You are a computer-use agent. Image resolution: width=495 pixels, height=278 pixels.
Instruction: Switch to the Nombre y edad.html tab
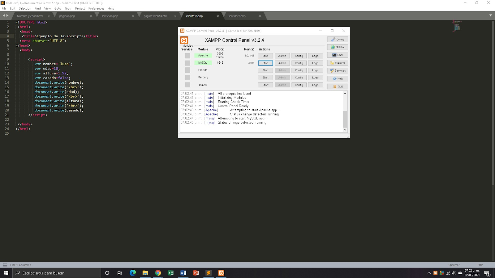point(30,16)
